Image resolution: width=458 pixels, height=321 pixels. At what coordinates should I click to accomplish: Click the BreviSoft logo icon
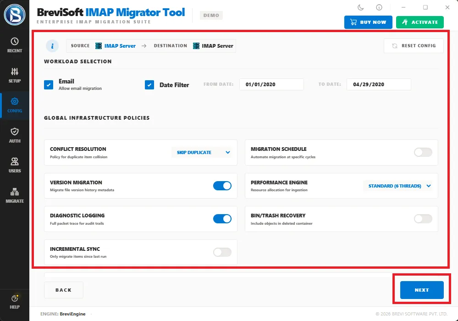[x=15, y=15]
